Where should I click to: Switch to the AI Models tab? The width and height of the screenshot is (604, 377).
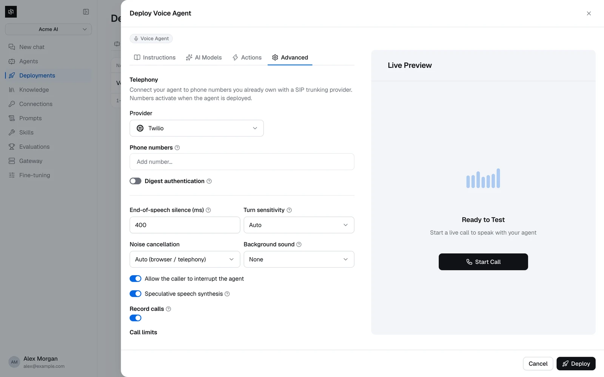coord(204,58)
